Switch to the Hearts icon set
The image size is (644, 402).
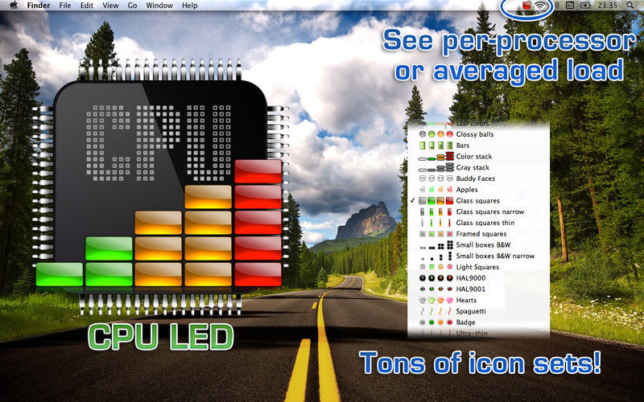(466, 300)
